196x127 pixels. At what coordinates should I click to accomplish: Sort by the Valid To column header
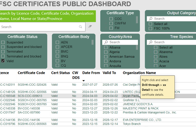109,73
